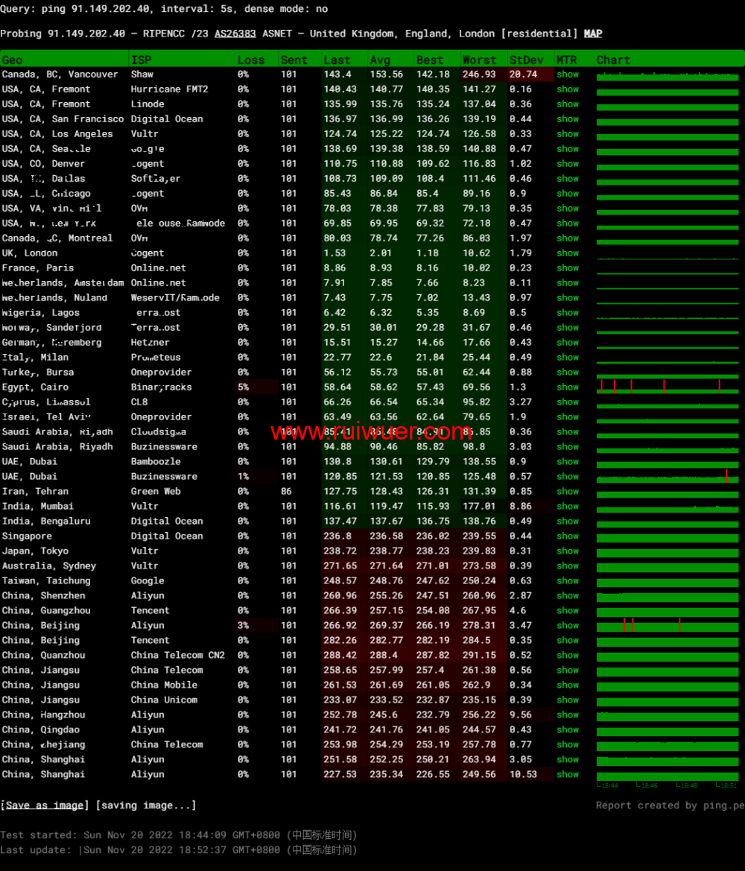Viewport: 745px width, 871px height.
Task: Show MTR for Iran Tehran Green Web
Action: (x=567, y=492)
